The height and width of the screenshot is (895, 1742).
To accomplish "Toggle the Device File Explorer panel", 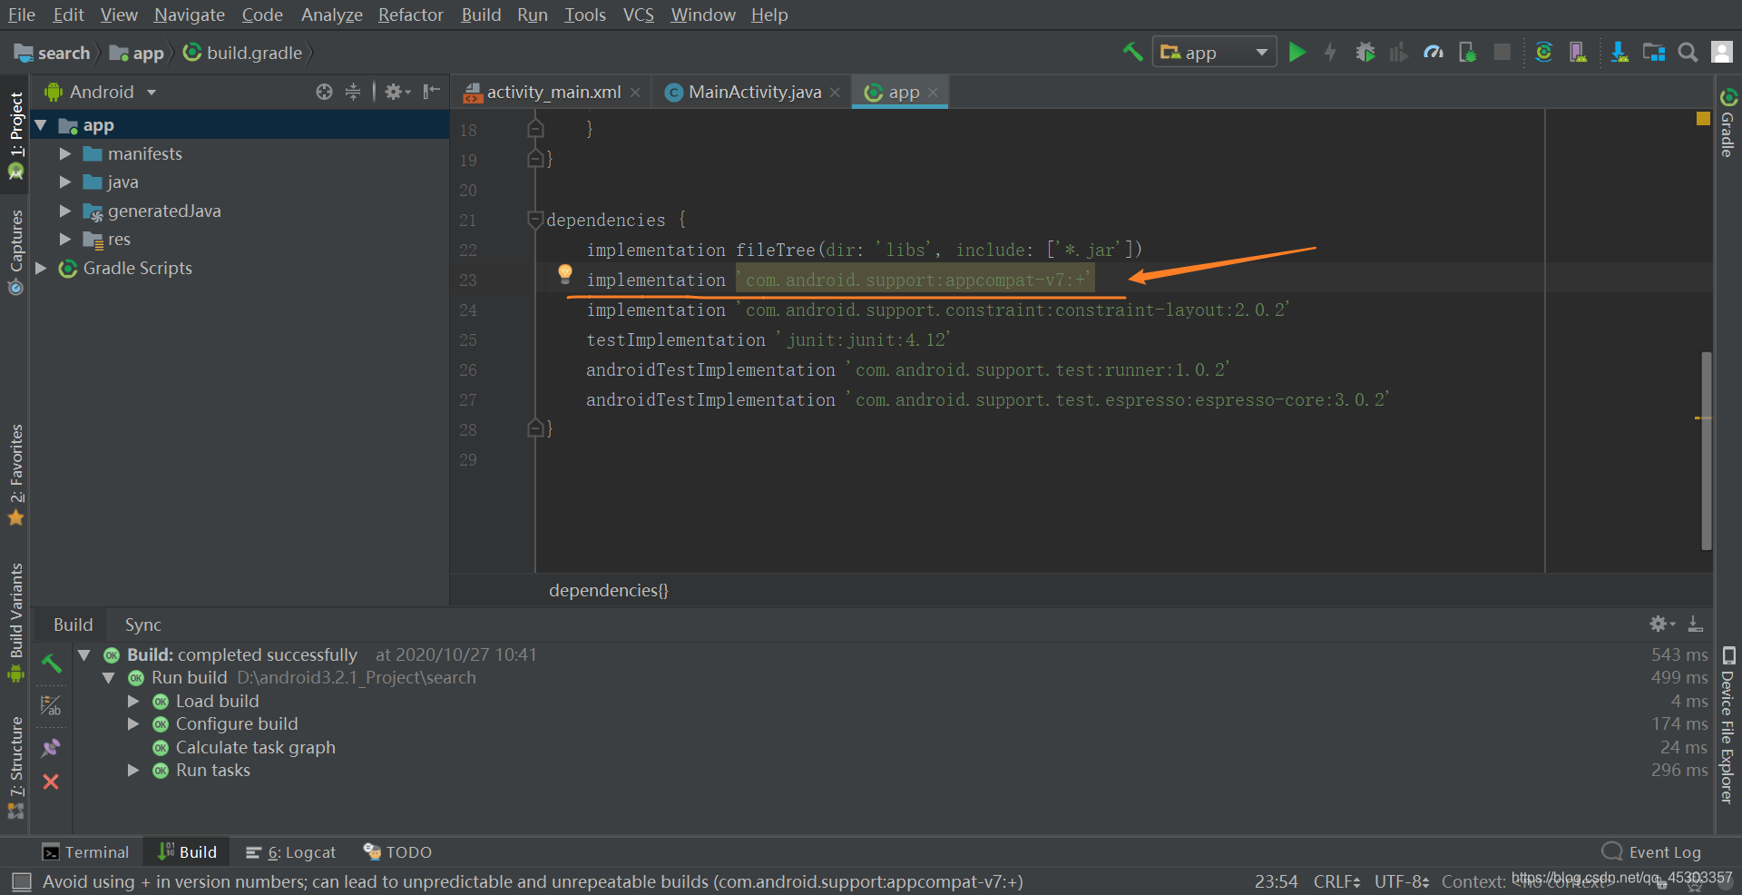I will (1727, 735).
